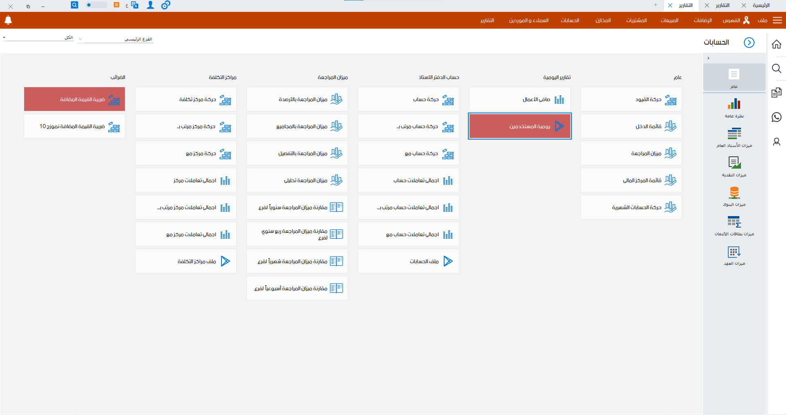
Task: Open the WhatsApp integration icon in the sidebar
Action: (776, 117)
